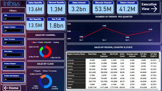Open the Store Name filter dropdown

click(x=13, y=55)
